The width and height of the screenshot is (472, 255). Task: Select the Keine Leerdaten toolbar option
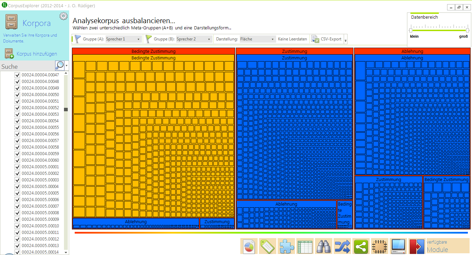point(292,39)
